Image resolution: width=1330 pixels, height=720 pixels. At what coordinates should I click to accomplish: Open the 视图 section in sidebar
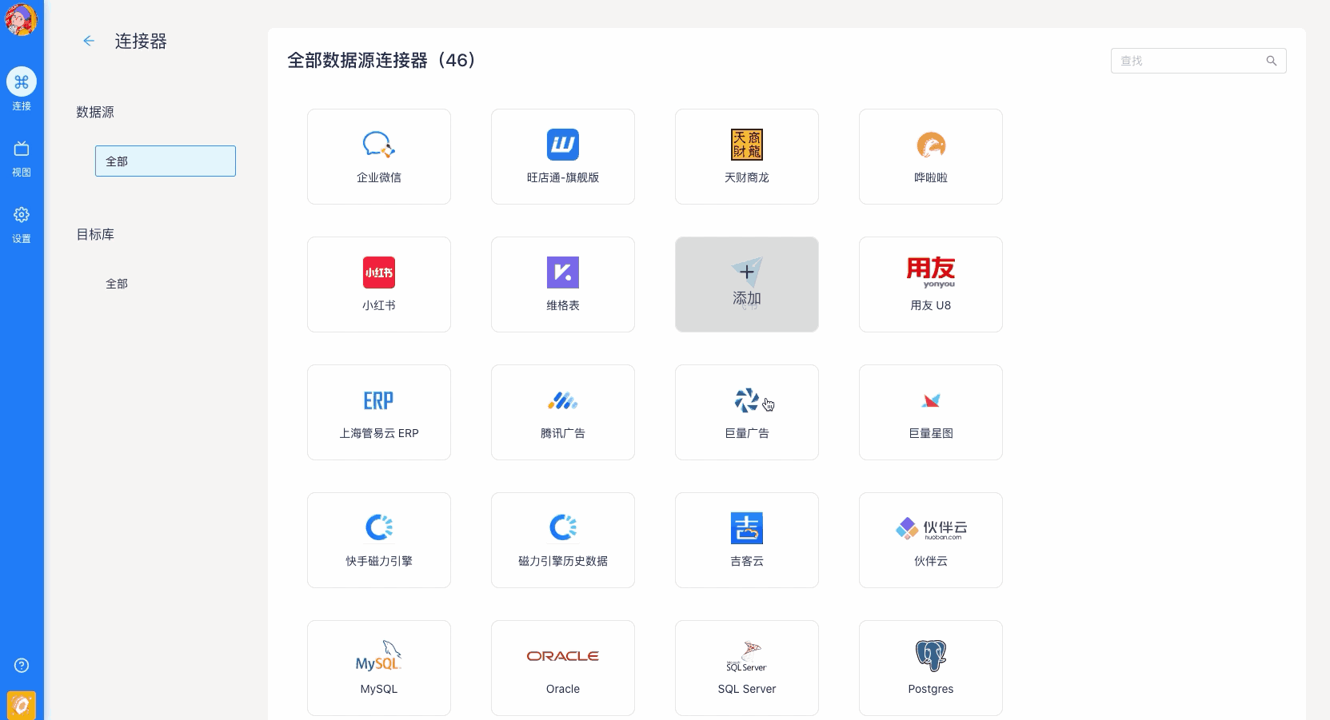pyautogui.click(x=22, y=158)
